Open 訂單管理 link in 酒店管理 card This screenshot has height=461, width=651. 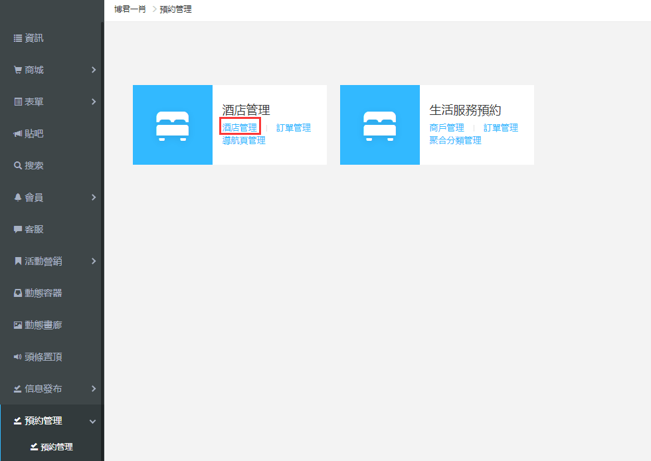(294, 128)
